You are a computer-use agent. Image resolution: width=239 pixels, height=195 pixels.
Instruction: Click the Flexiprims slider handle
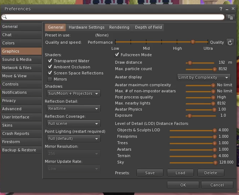[x=215, y=137]
